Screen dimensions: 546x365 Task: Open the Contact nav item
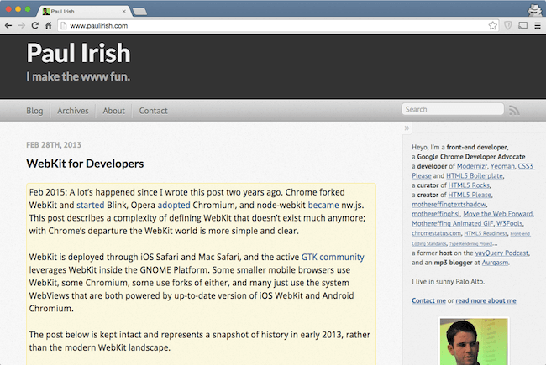click(153, 111)
